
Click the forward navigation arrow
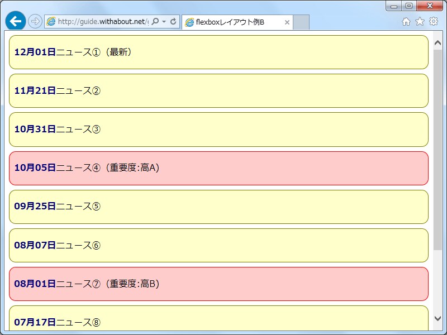[35, 21]
